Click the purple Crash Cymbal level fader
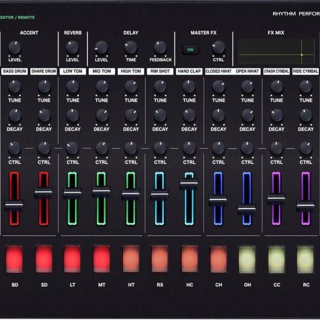 276,198
